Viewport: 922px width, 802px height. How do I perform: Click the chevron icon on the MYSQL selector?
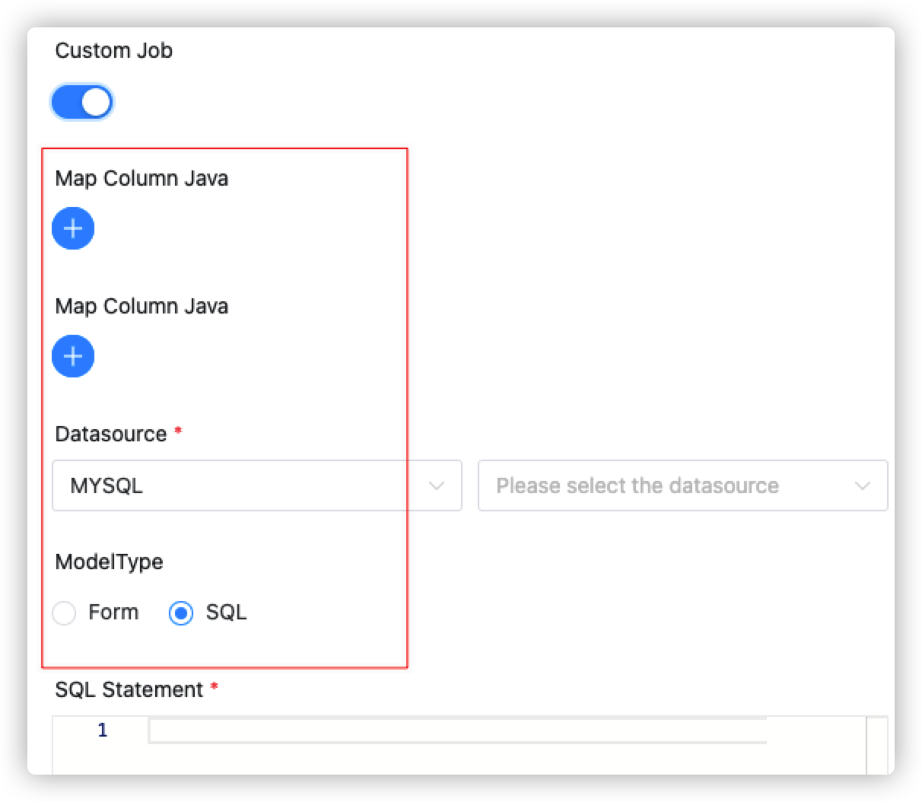pos(437,485)
